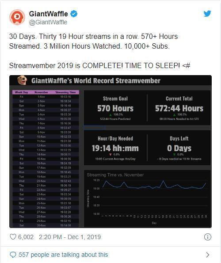Screen dimensions: 221x263
Task: Click the 6,002 likes count
Action: coord(26,237)
